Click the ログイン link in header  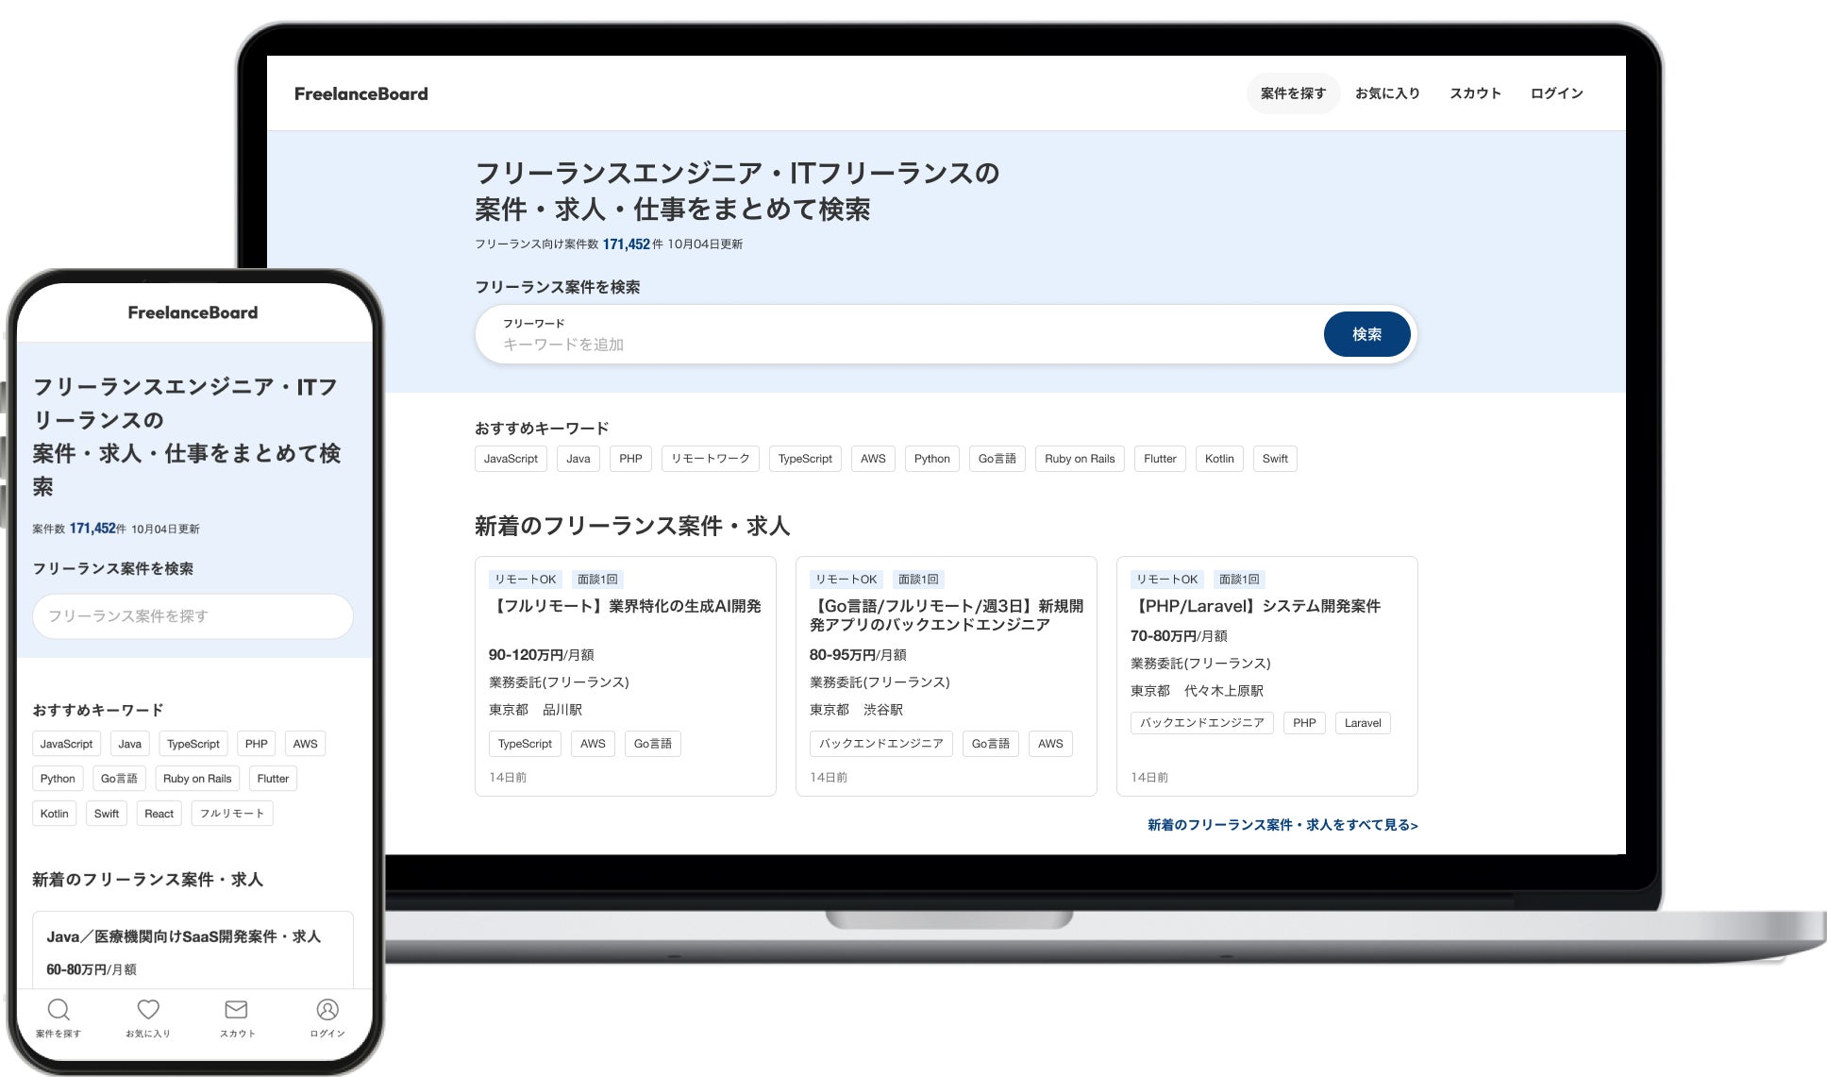click(x=1556, y=93)
